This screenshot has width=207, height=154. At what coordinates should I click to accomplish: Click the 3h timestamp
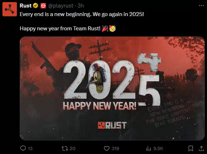pos(81,6)
